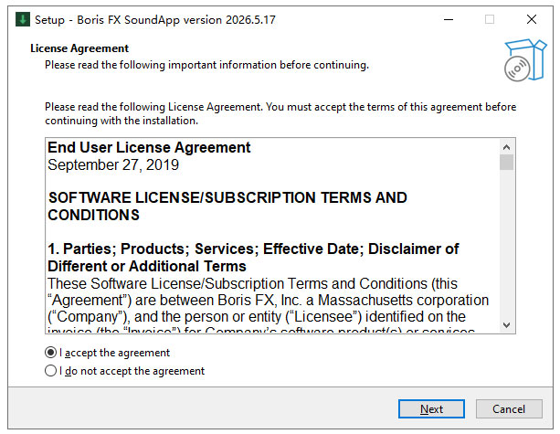Click the Cancel button
This screenshot has height=434, width=560.
click(x=509, y=408)
